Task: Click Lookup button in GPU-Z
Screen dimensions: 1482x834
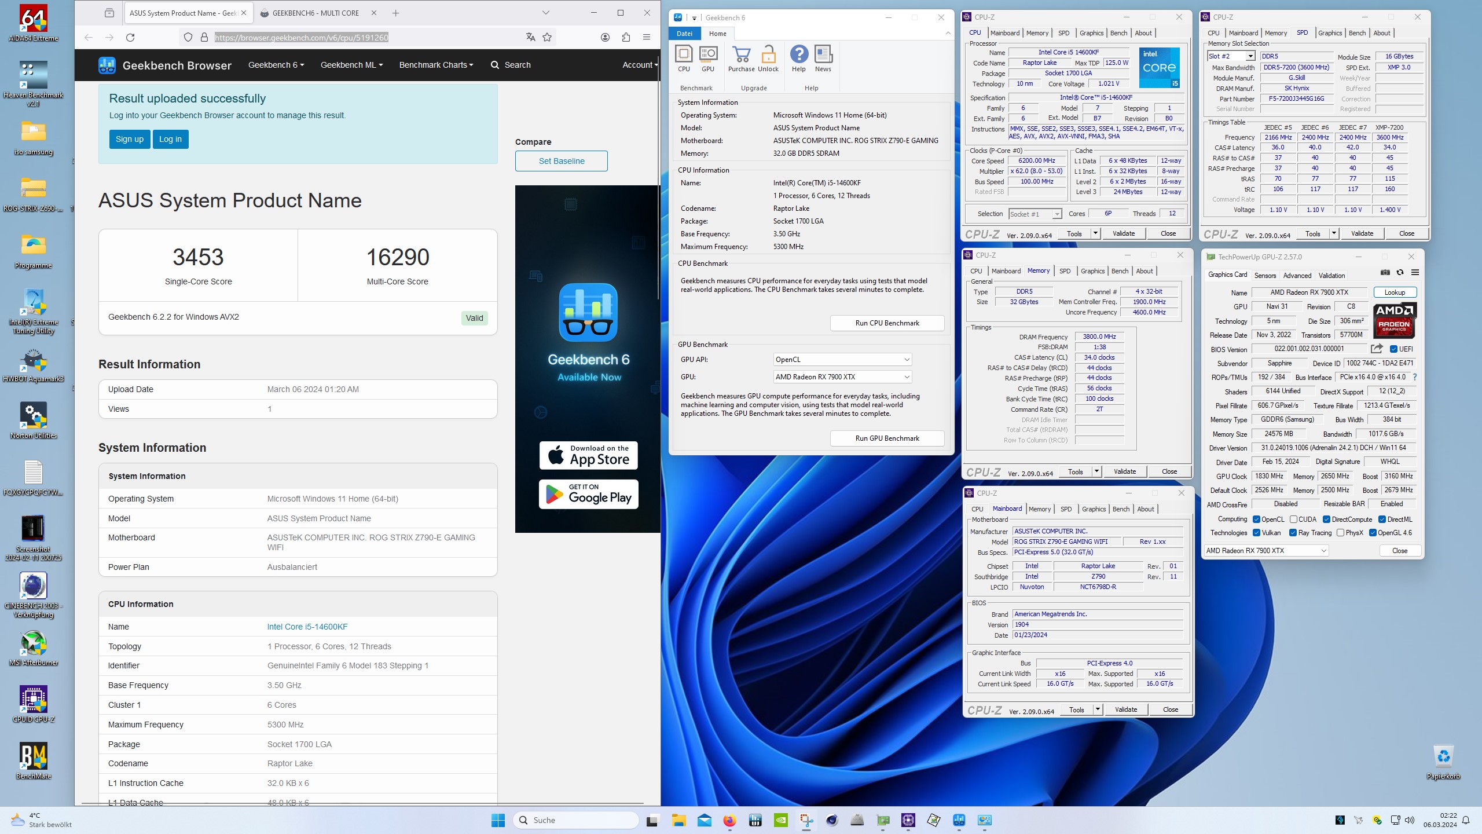Action: [1395, 292]
